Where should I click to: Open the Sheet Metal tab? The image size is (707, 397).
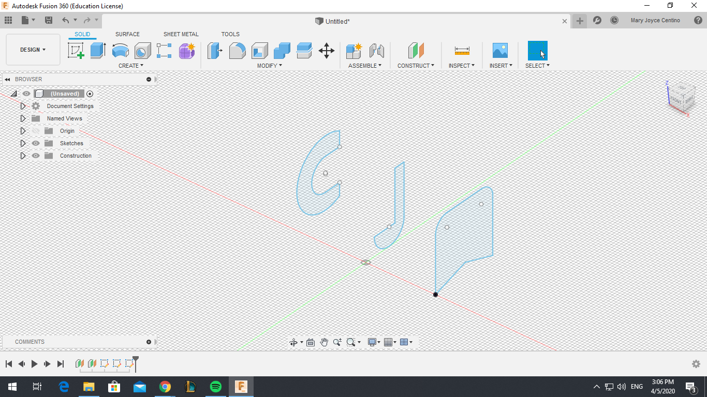[181, 34]
